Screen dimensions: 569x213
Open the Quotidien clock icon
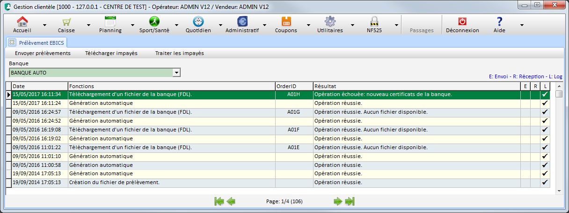(x=198, y=21)
